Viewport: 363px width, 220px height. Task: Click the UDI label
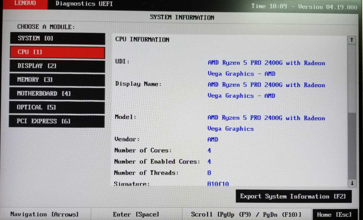tap(123, 61)
